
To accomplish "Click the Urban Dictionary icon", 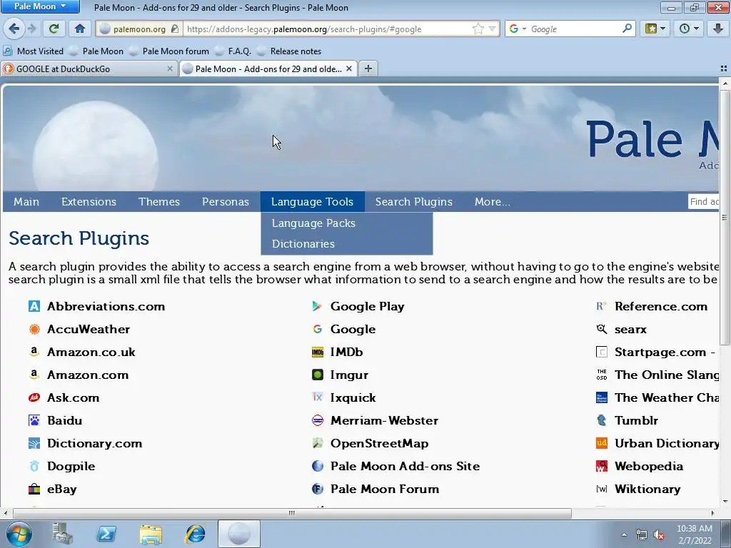I will click(602, 443).
